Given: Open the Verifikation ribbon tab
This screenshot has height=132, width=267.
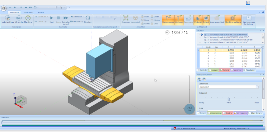Looking at the screenshot, I should (x=28, y=12).
